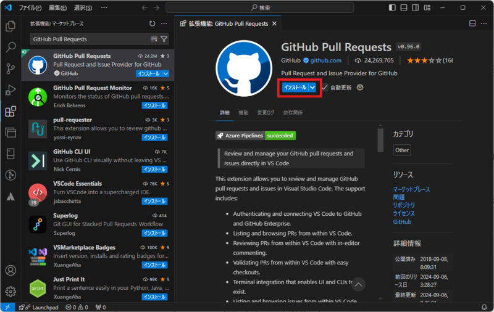Image resolution: width=494 pixels, height=312 pixels.
Task: Open the GitHub resource link
Action: pyautogui.click(x=402, y=222)
